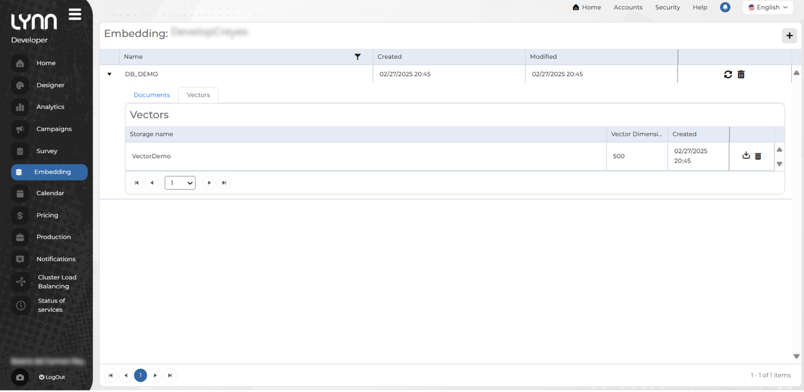
Task: Click the DB_DEMO name cell
Action: pos(246,74)
